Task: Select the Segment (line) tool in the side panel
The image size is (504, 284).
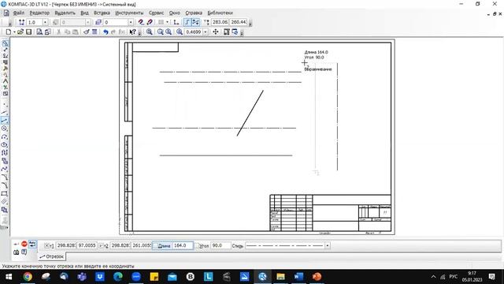Action: click(5, 121)
